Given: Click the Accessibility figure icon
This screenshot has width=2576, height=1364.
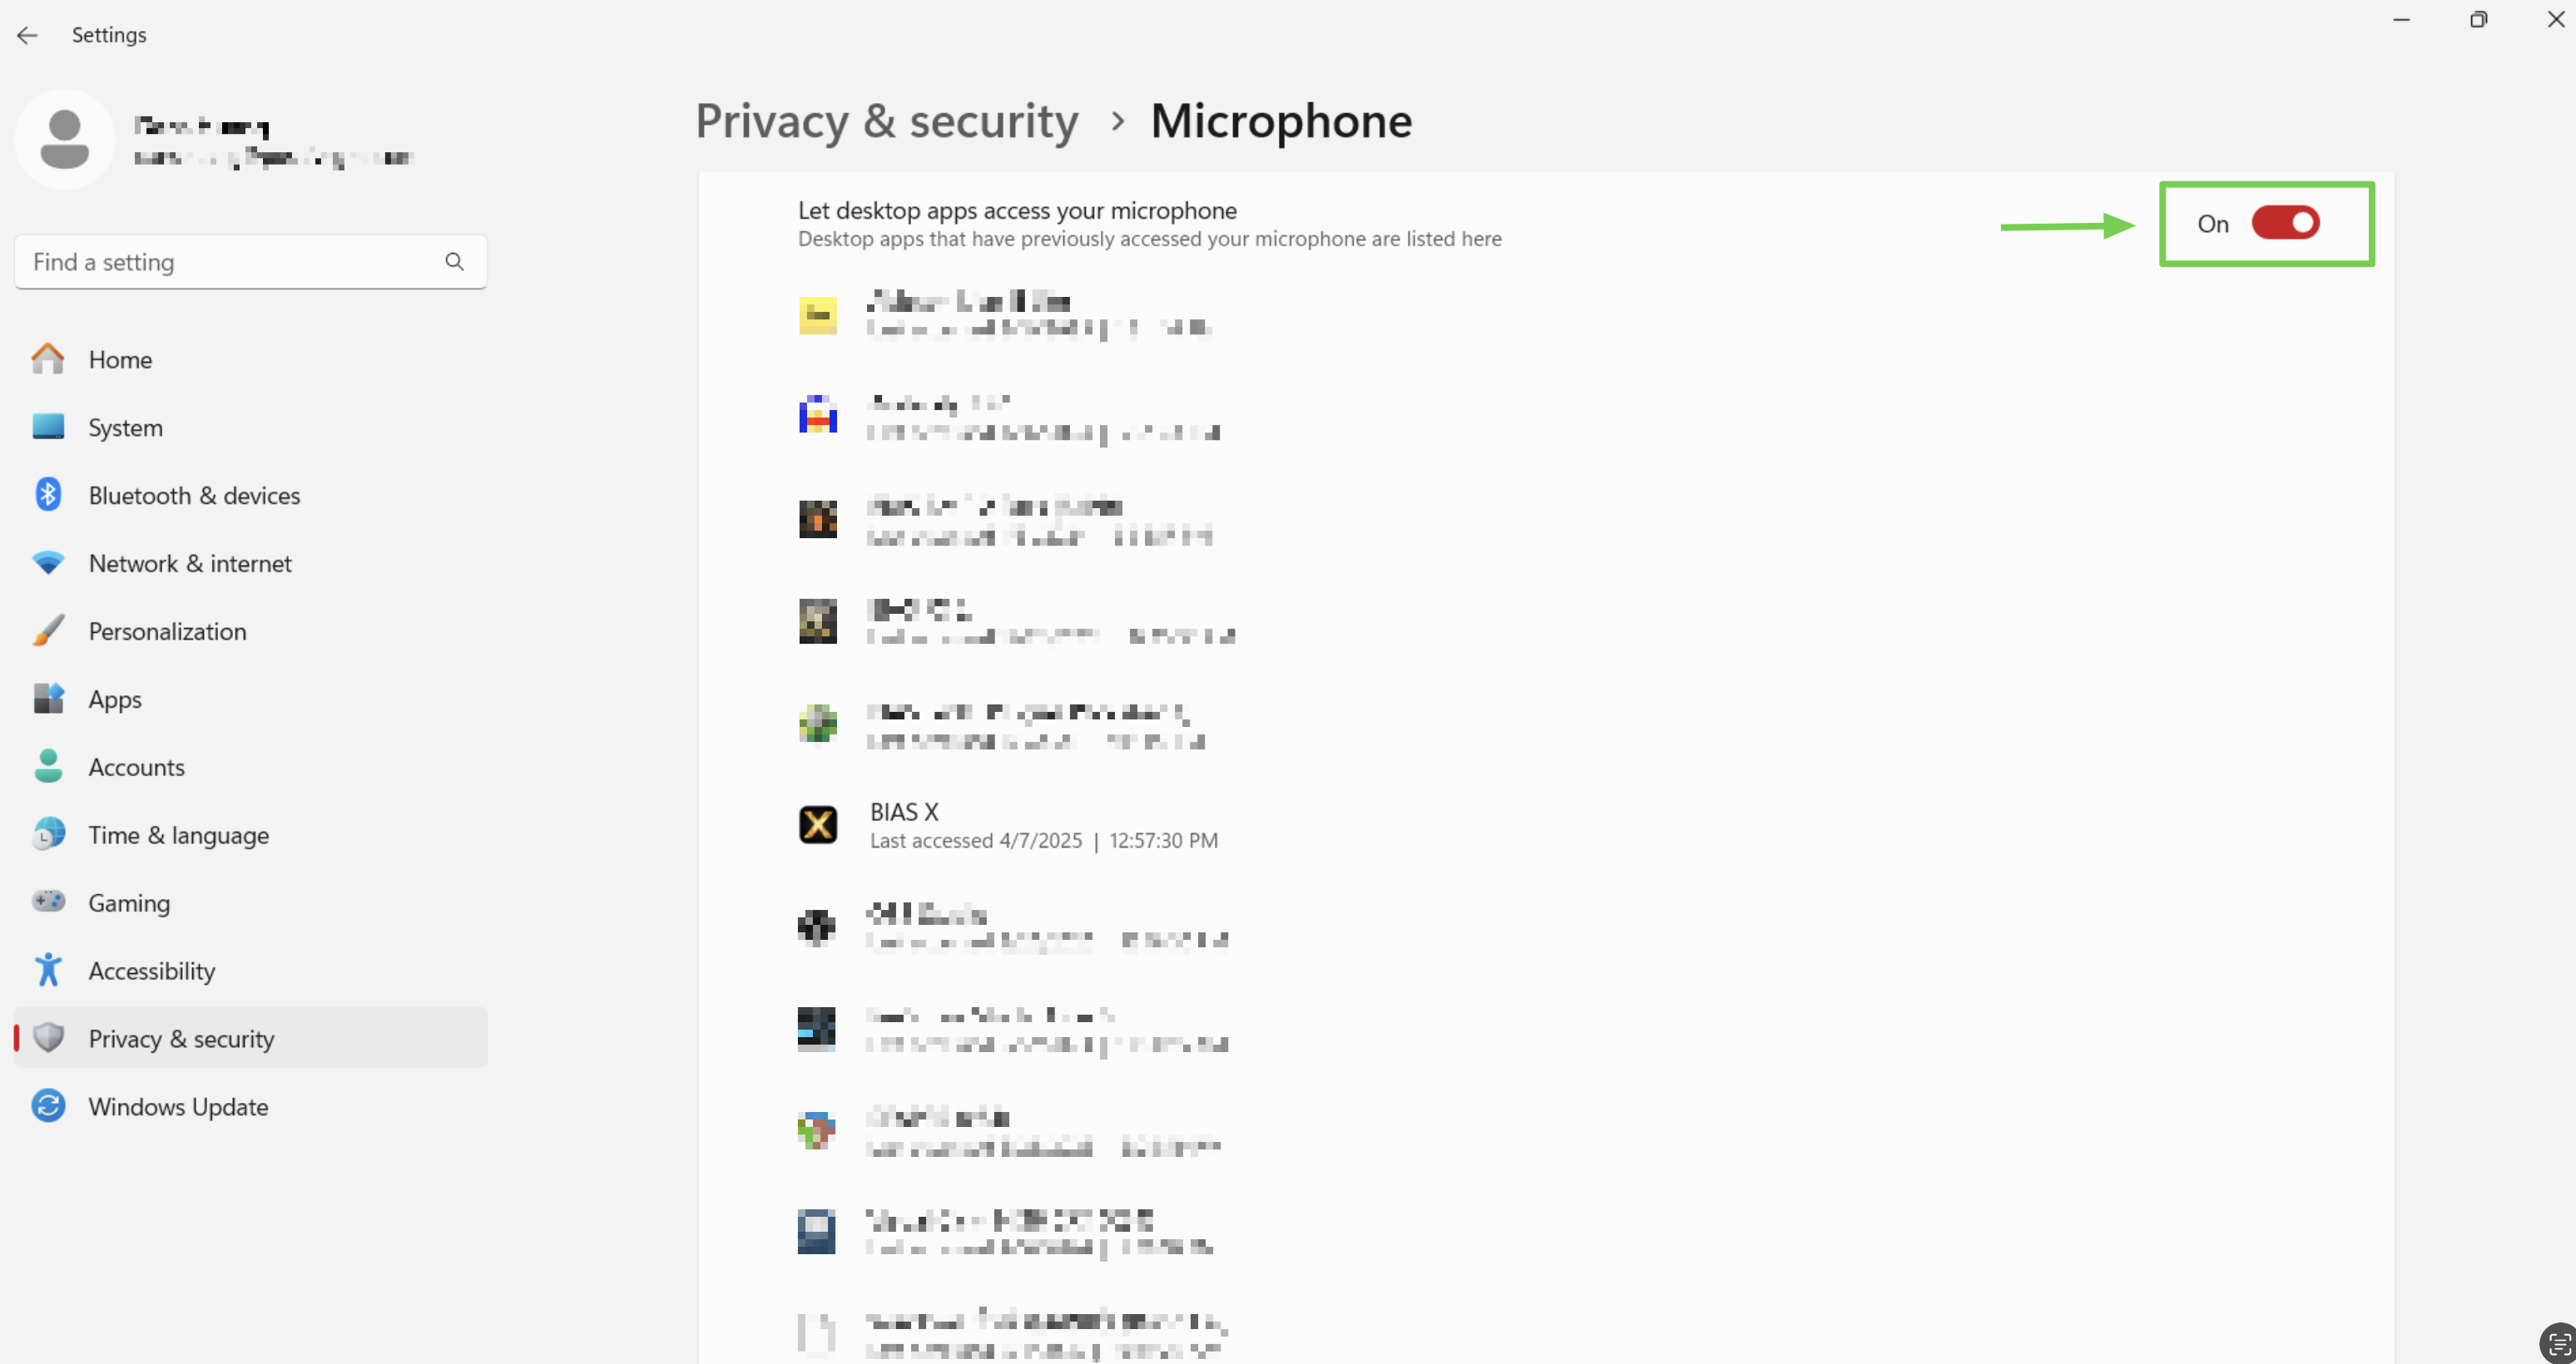Looking at the screenshot, I should click(48, 971).
